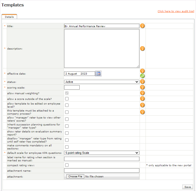Check allow template edited on employee level
The image size is (196, 191).
67,105
